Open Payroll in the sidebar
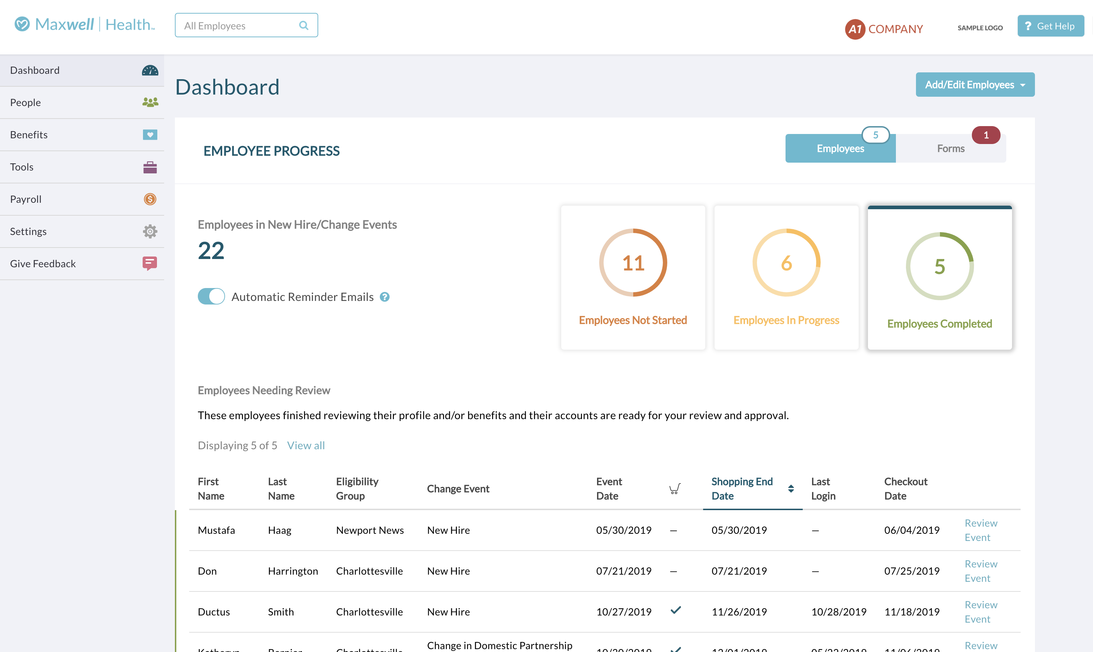1093x652 pixels. pos(82,199)
